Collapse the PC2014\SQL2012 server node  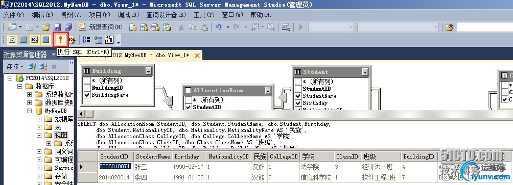pyautogui.click(x=10, y=78)
